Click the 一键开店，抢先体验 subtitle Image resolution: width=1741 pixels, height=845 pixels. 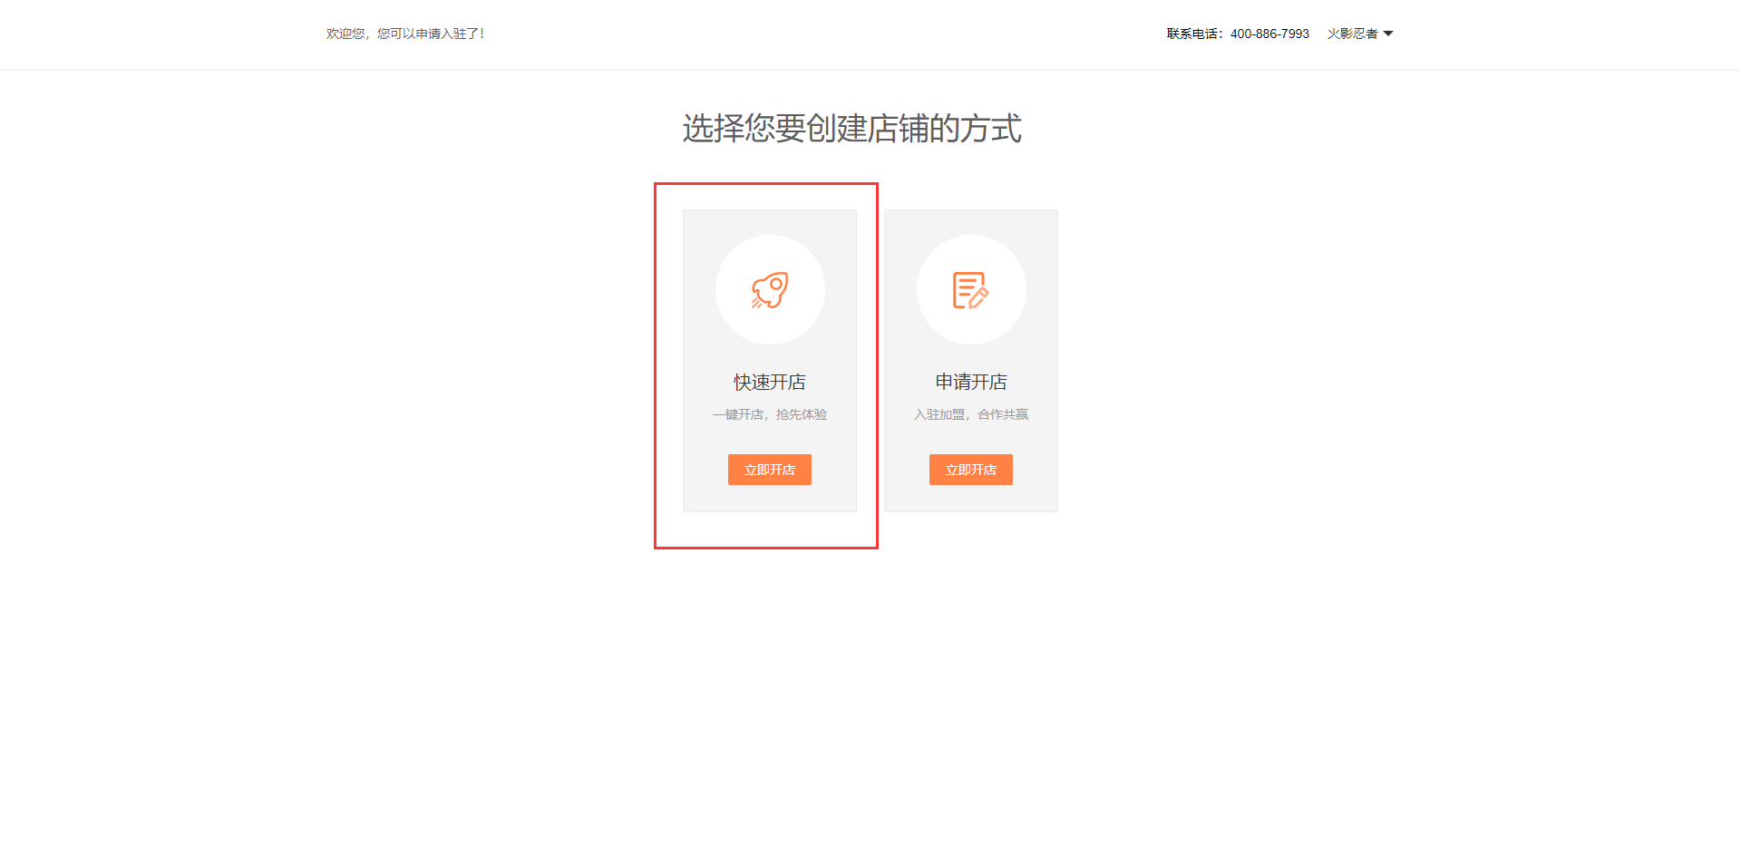click(770, 414)
